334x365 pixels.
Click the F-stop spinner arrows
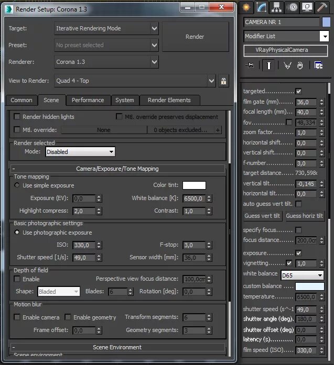pyautogui.click(x=209, y=245)
